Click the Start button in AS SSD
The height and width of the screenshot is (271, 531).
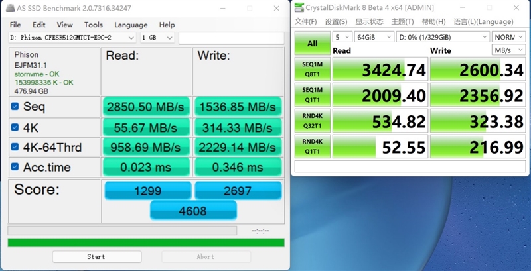[96, 257]
